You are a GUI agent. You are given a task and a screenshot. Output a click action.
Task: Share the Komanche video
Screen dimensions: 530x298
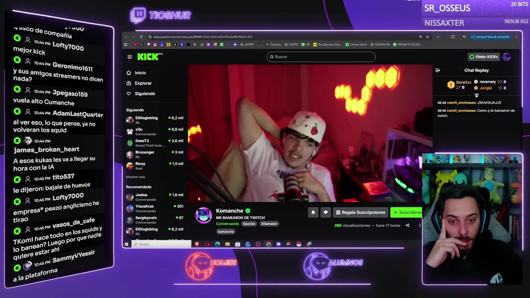click(x=407, y=226)
